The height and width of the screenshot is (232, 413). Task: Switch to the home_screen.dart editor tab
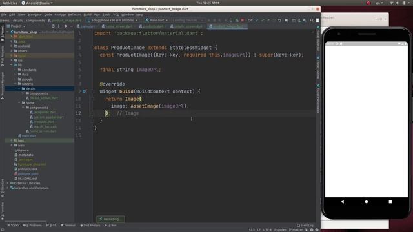point(119,26)
